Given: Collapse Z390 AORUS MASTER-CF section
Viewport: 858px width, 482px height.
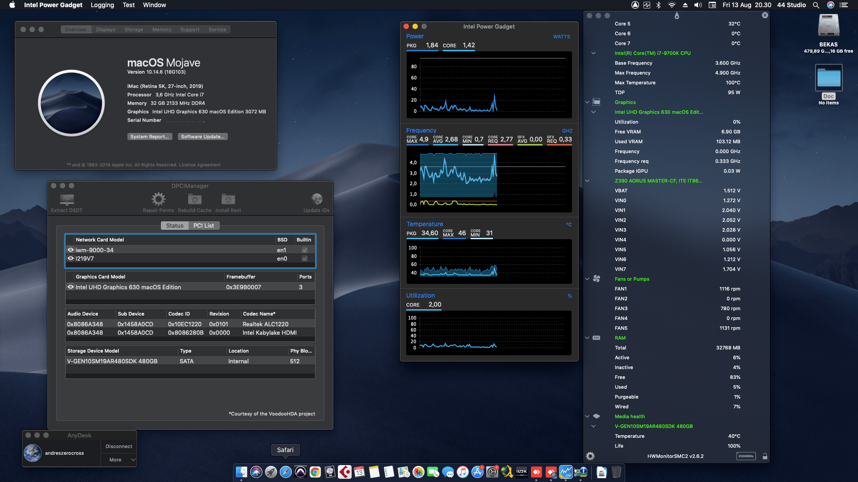Looking at the screenshot, I should [587, 181].
